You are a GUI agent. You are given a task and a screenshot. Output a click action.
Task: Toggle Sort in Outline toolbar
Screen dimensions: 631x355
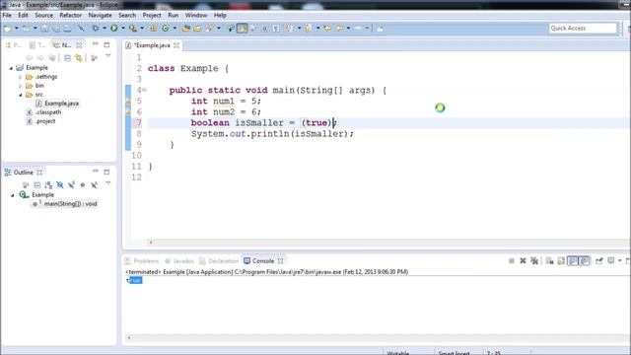[x=48, y=185]
